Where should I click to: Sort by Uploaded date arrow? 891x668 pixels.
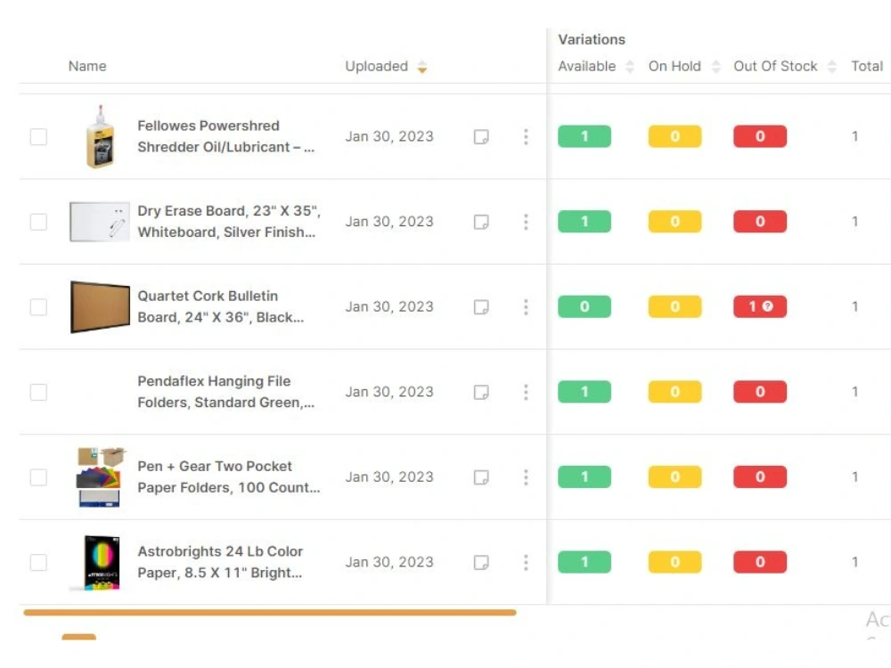pyautogui.click(x=421, y=67)
